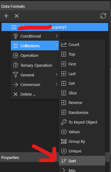Click chevron beside Collections
111x172 pixels.
[56, 46]
